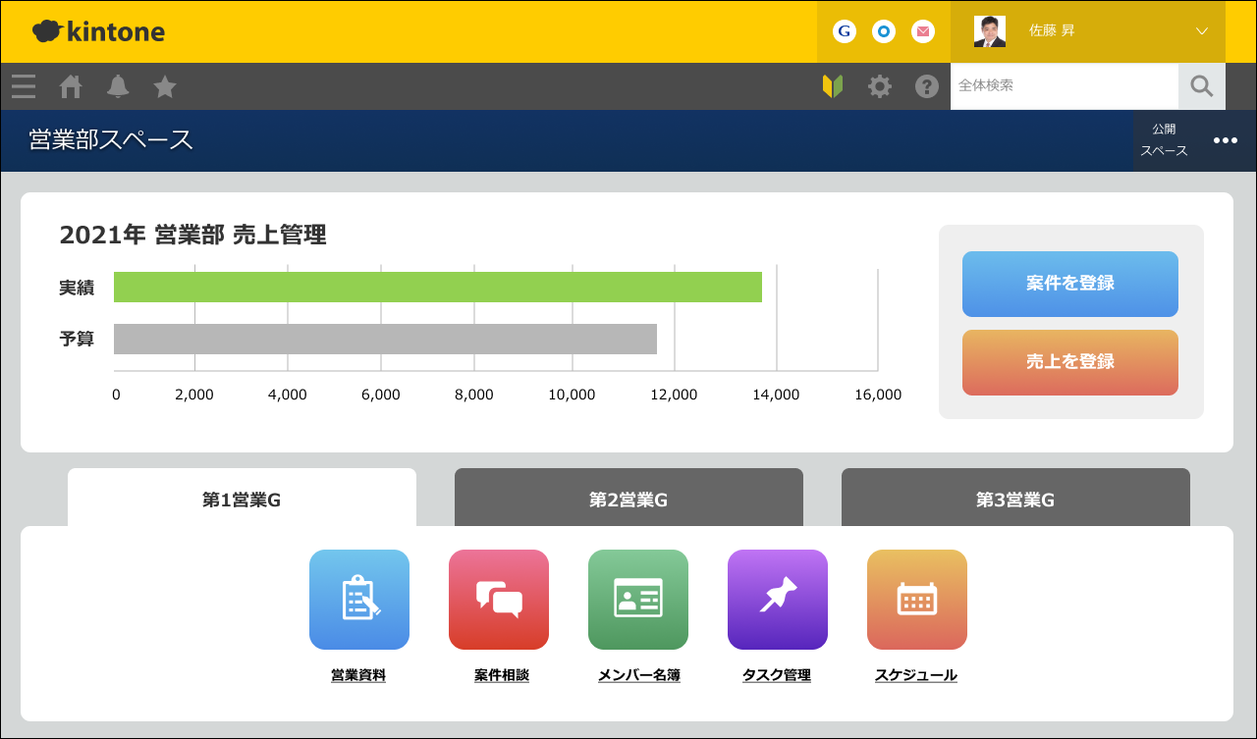The width and height of the screenshot is (1257, 739).
Task: Open the 営業資料 app icon
Action: [x=359, y=600]
